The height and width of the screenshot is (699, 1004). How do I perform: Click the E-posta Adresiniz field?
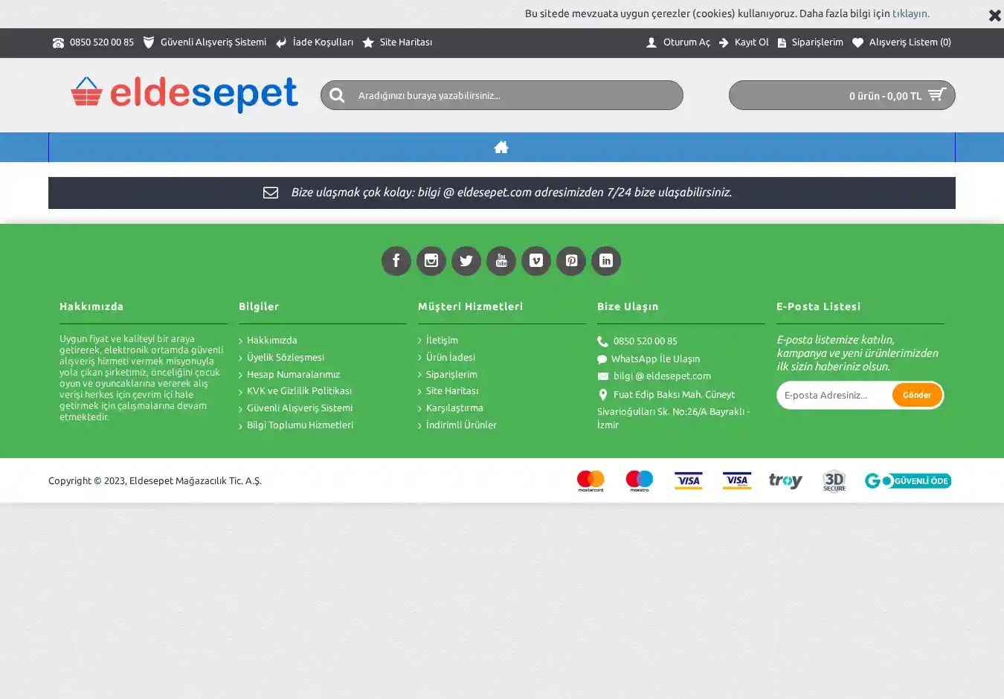coord(833,395)
